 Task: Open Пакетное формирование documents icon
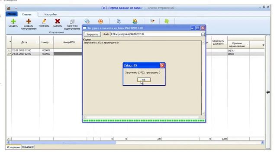coord(72,22)
